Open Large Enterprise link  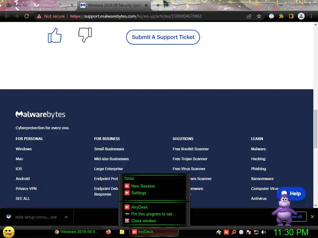coord(108,169)
